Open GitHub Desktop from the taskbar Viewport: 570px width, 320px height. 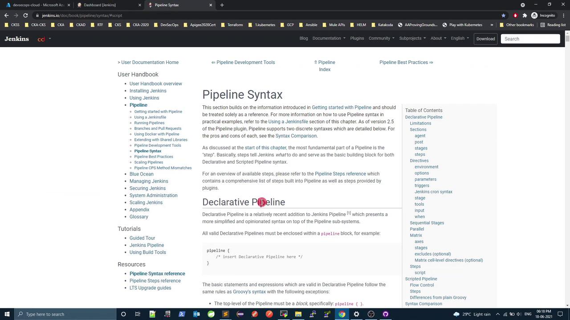[x=386, y=314]
